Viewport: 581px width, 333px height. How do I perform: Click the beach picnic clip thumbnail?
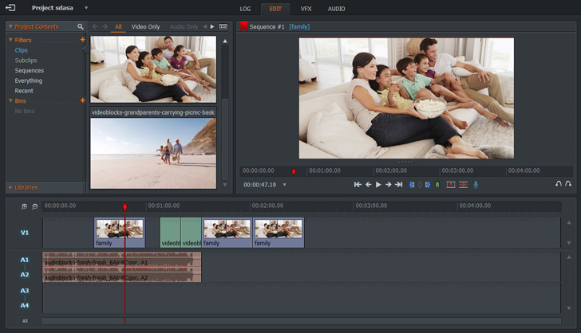tap(152, 153)
